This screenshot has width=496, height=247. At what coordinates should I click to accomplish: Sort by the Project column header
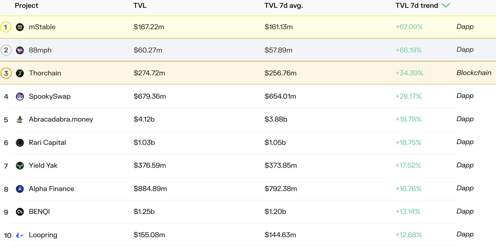pyautogui.click(x=26, y=5)
